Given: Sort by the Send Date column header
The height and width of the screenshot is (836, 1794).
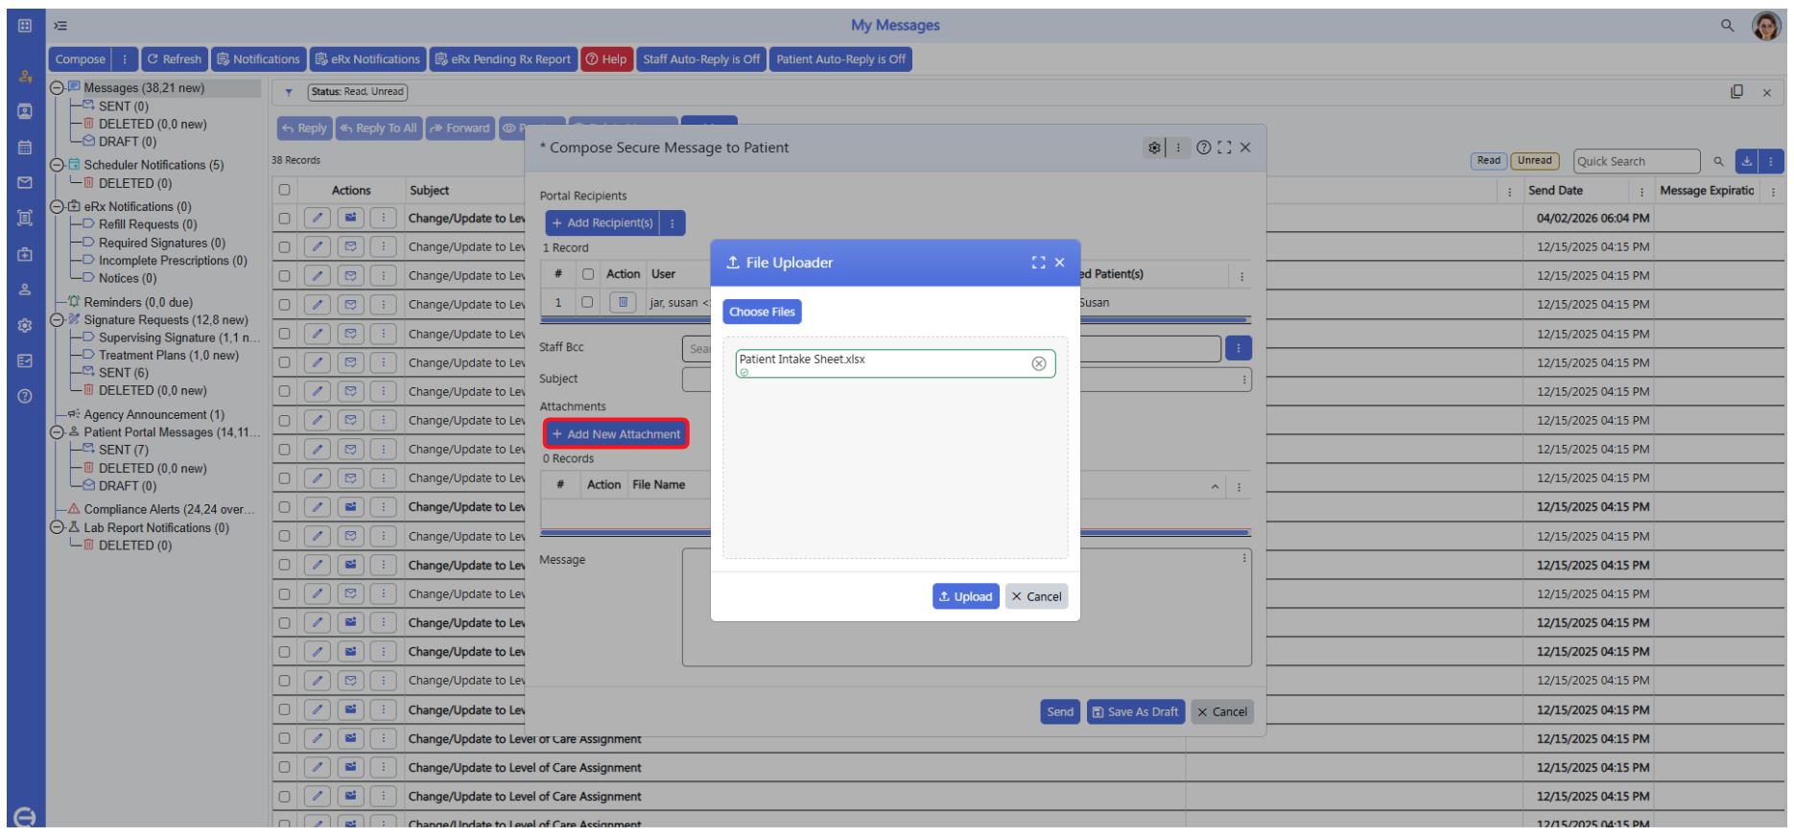Looking at the screenshot, I should 1555,191.
